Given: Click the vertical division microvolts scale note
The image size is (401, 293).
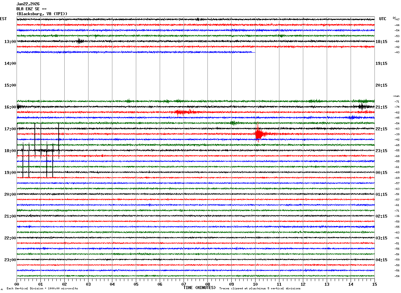Looking at the screenshot, I should [42, 289].
